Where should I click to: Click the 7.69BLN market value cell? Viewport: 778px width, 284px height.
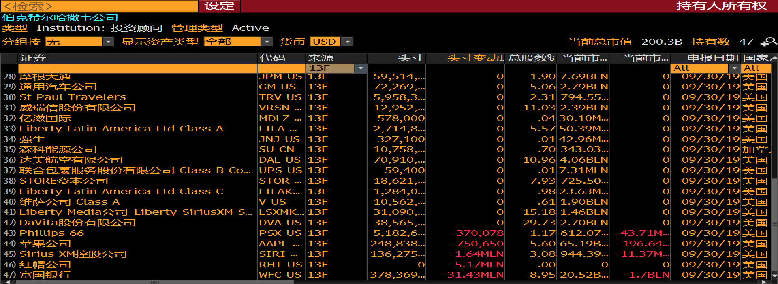click(x=584, y=76)
